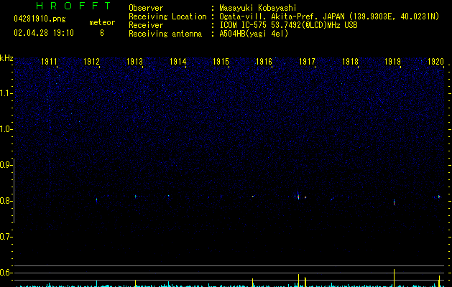452x287 pixels.
Task: Click the tallest yellow intensity spike near 1919
Action: 394,278
